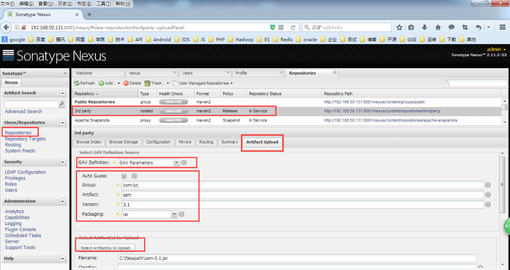Click the Group input field
510x270 pixels.
pyautogui.click(x=302, y=185)
